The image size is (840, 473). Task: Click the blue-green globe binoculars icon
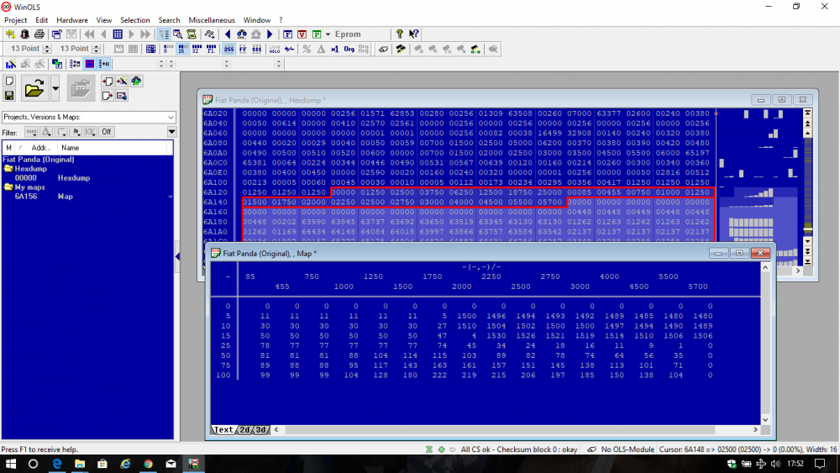(x=136, y=81)
